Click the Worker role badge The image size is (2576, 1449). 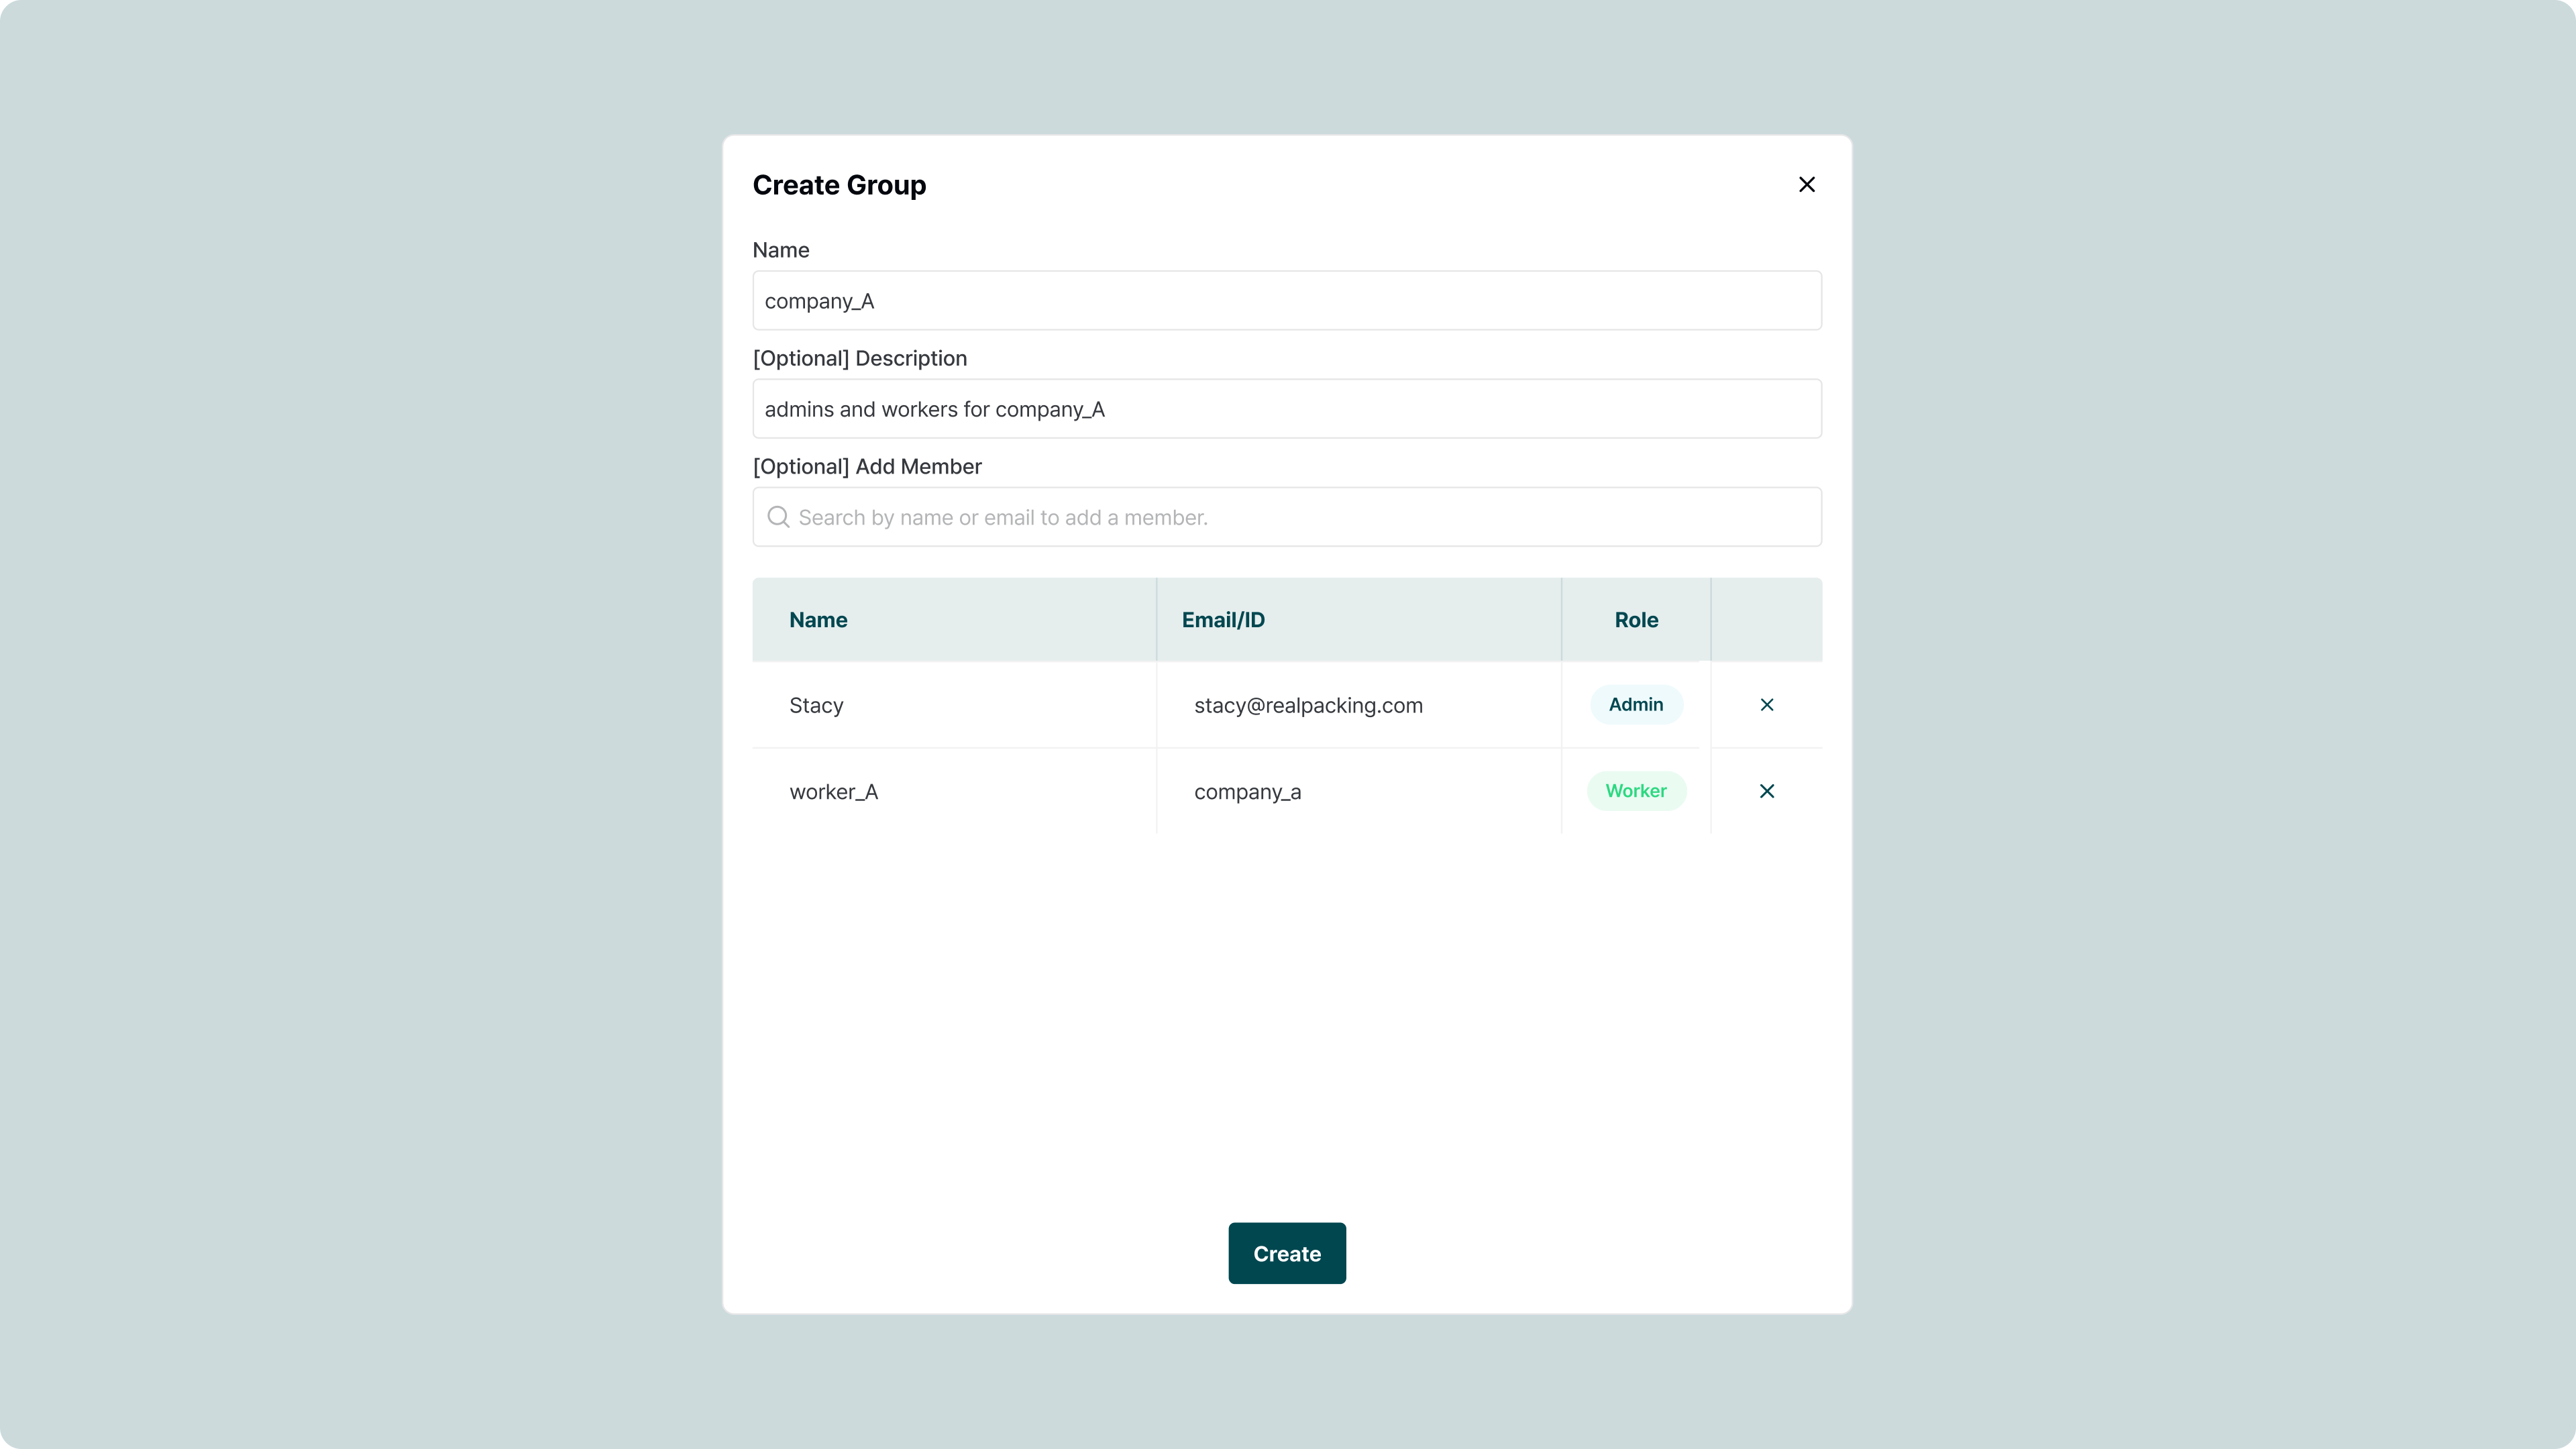click(x=1635, y=791)
